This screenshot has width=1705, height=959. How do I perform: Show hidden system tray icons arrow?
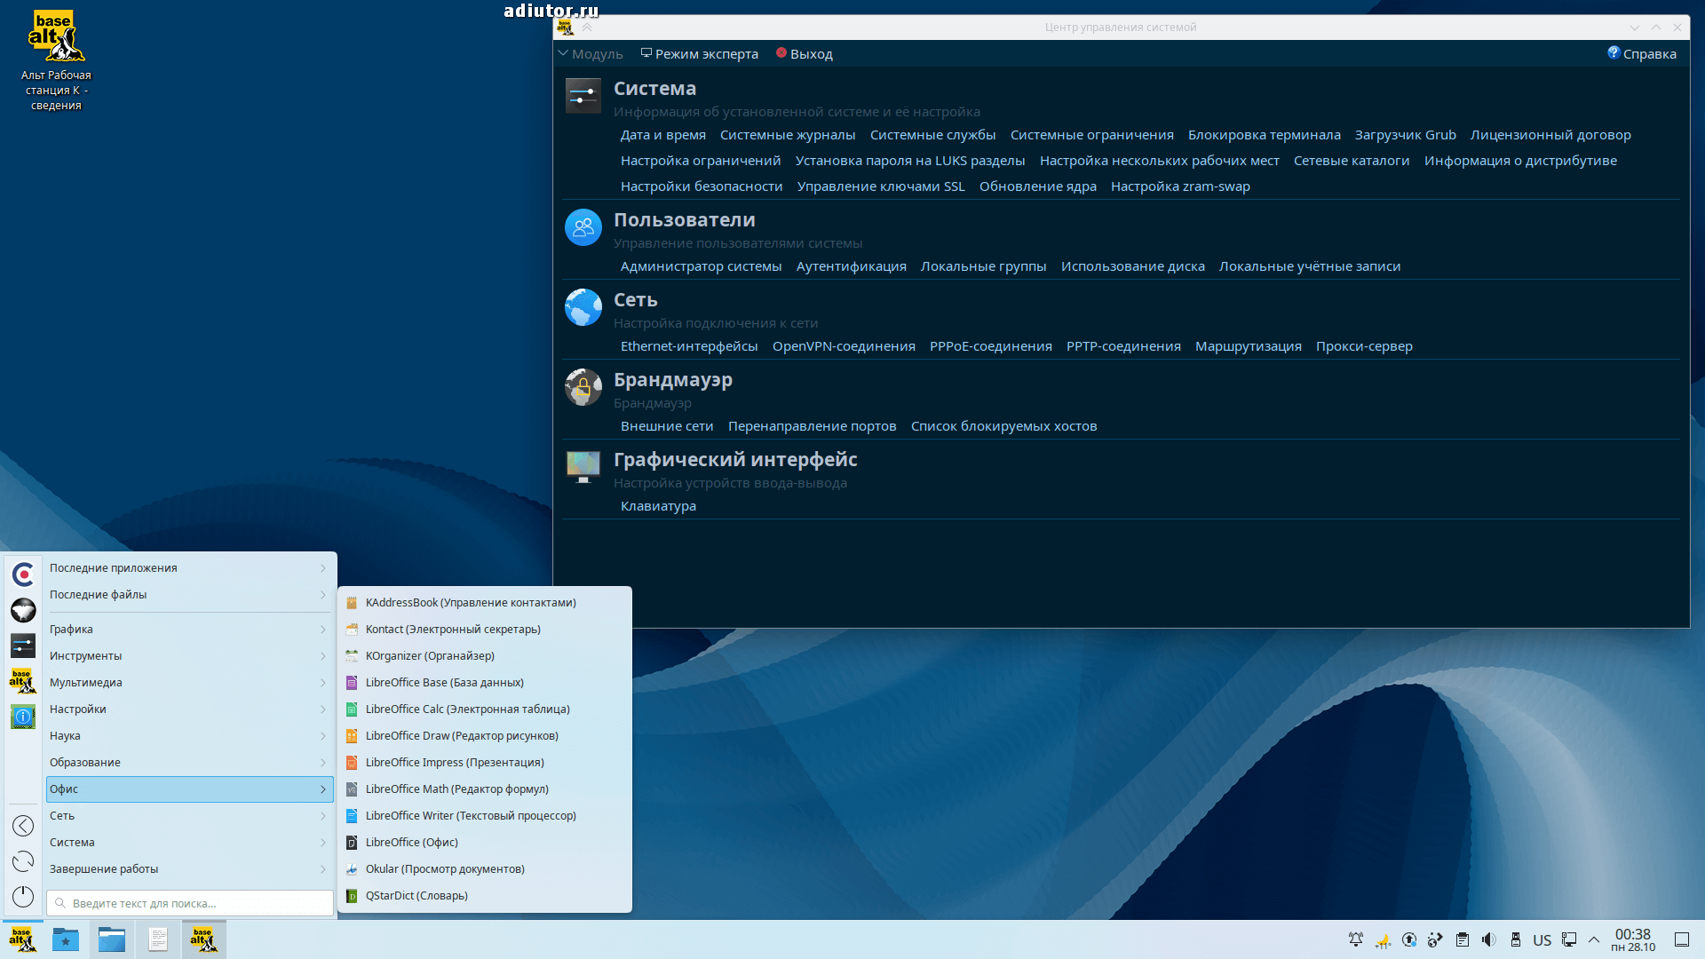coord(1594,939)
